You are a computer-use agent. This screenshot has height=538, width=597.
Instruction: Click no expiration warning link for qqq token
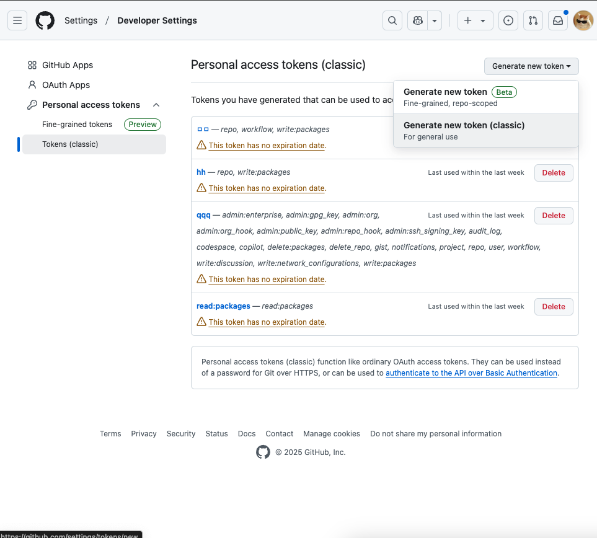coord(267,280)
